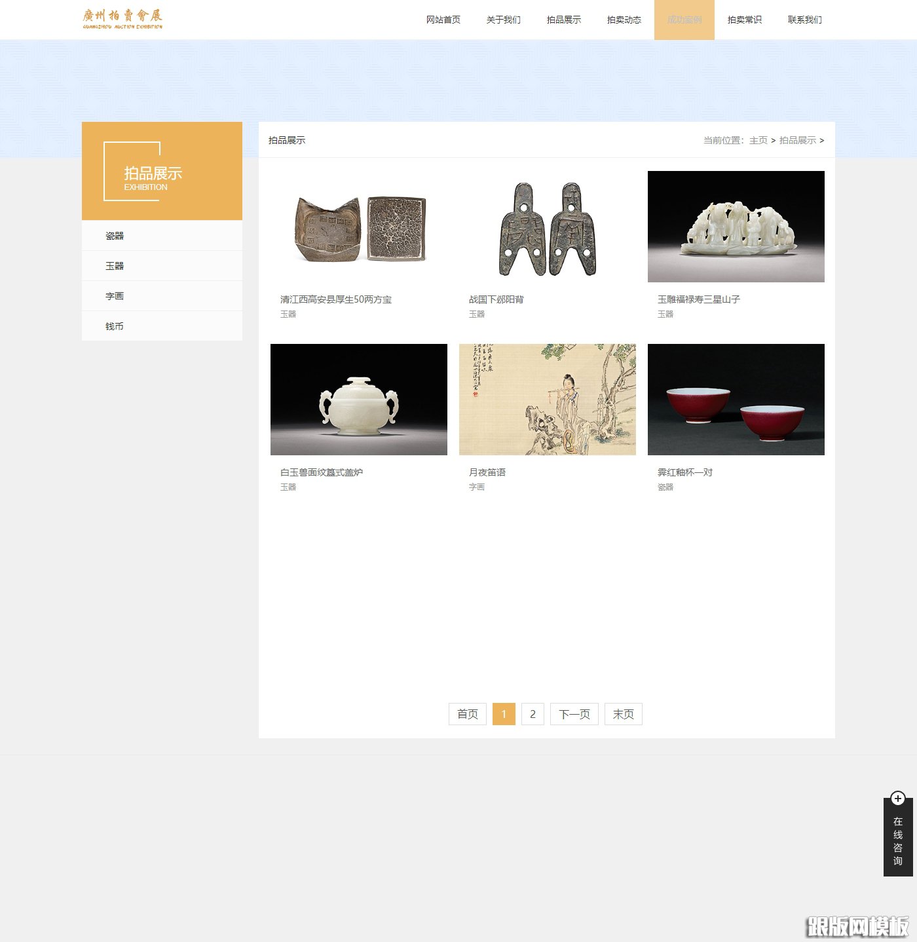The width and height of the screenshot is (917, 942).
Task: Open the 拍卖动态 navigation item
Action: click(x=624, y=20)
